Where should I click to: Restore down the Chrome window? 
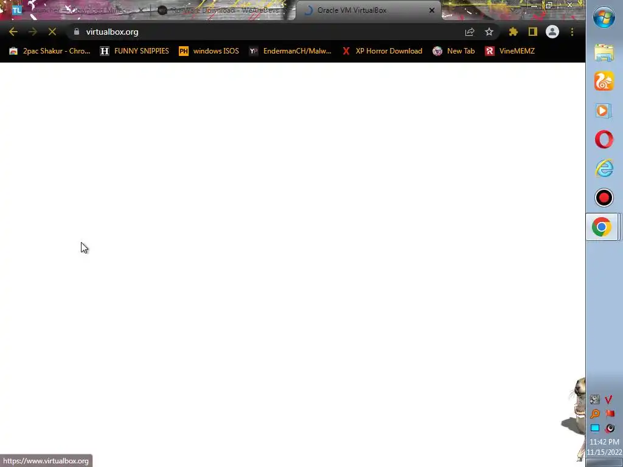tap(549, 5)
